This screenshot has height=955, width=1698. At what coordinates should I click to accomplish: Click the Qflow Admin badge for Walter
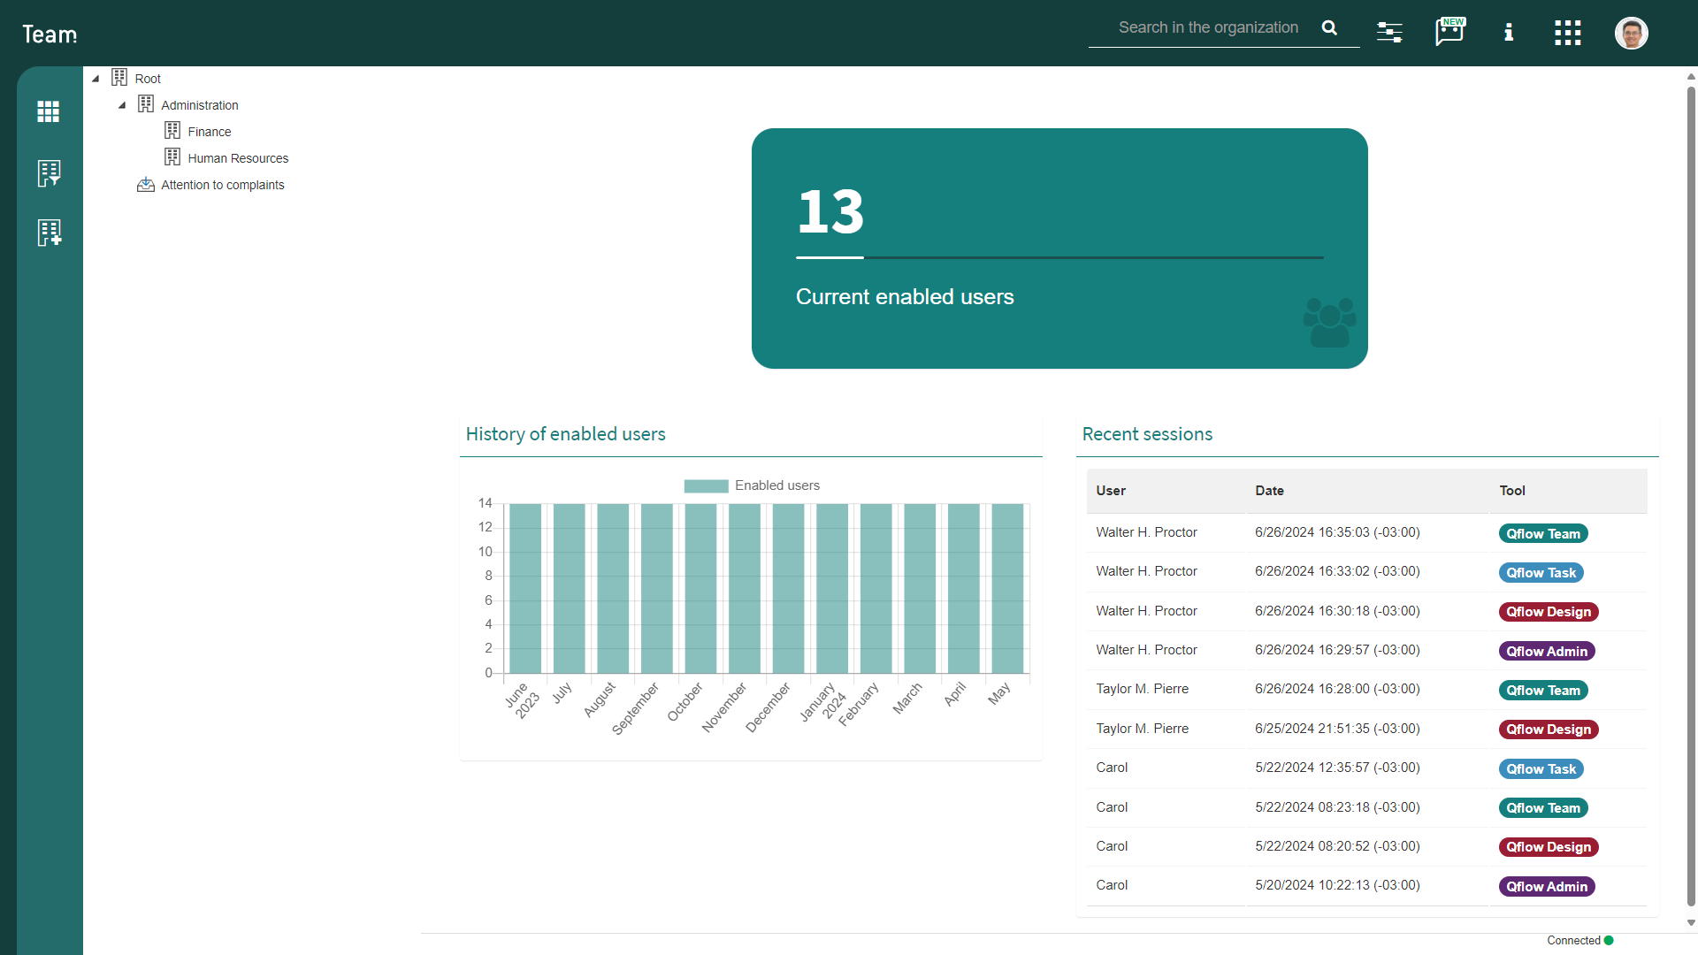tap(1547, 651)
